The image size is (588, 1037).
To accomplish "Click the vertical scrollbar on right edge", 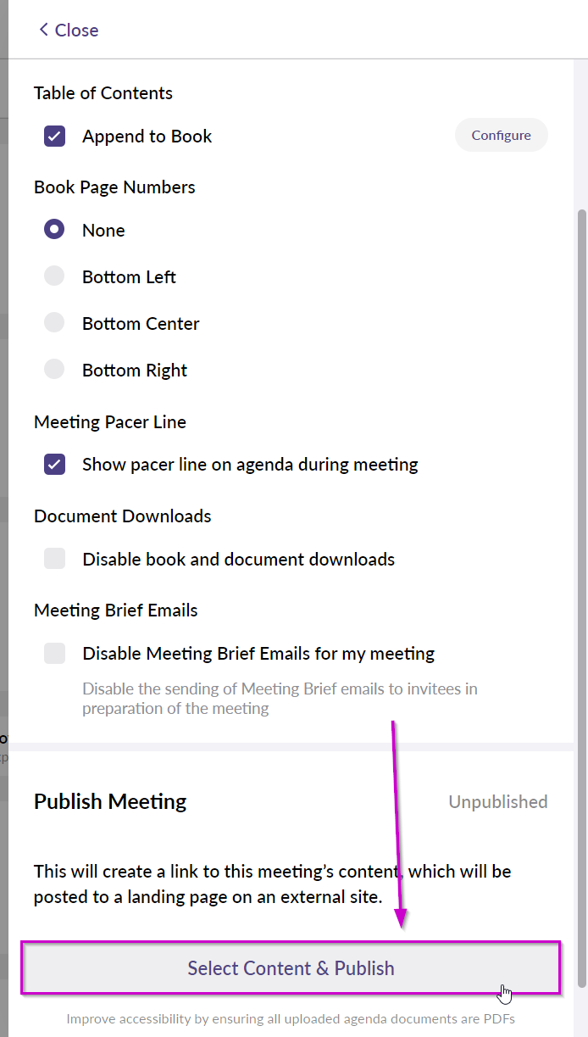I will 581,598.
